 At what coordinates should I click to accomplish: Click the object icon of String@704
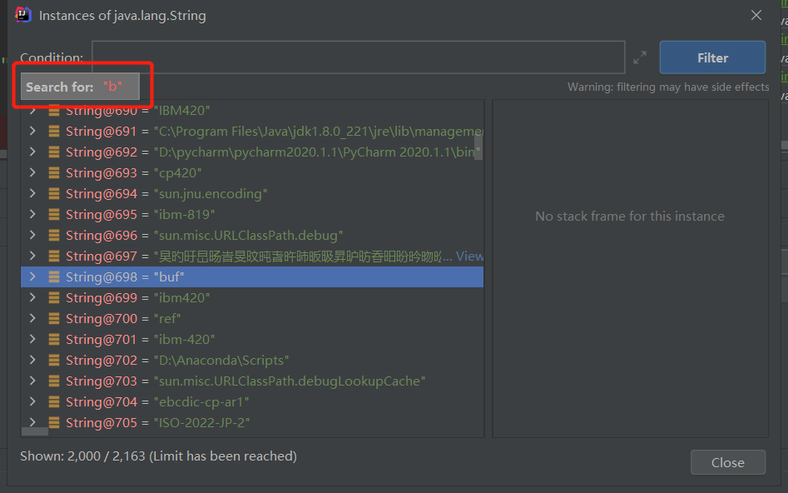[54, 402]
